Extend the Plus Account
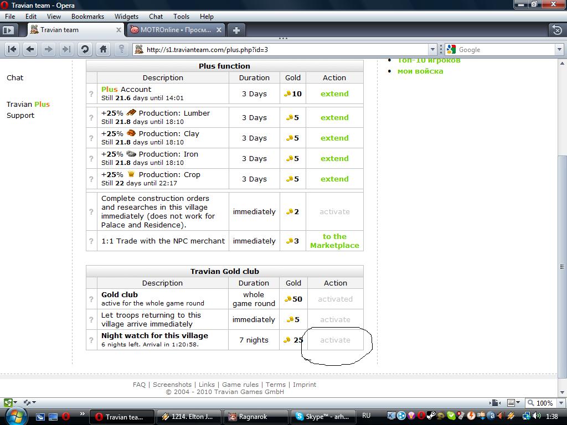The width and height of the screenshot is (567, 425). pyautogui.click(x=334, y=94)
